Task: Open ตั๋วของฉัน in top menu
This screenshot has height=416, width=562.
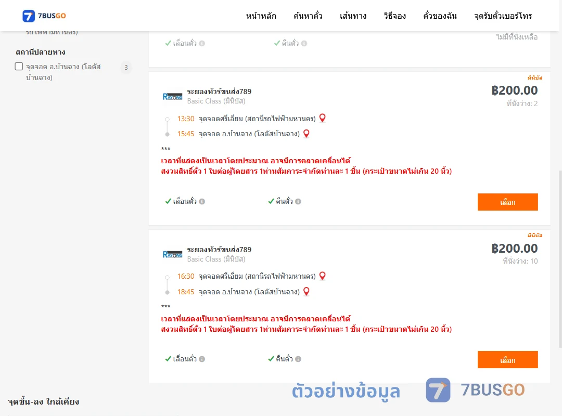Action: click(x=440, y=16)
